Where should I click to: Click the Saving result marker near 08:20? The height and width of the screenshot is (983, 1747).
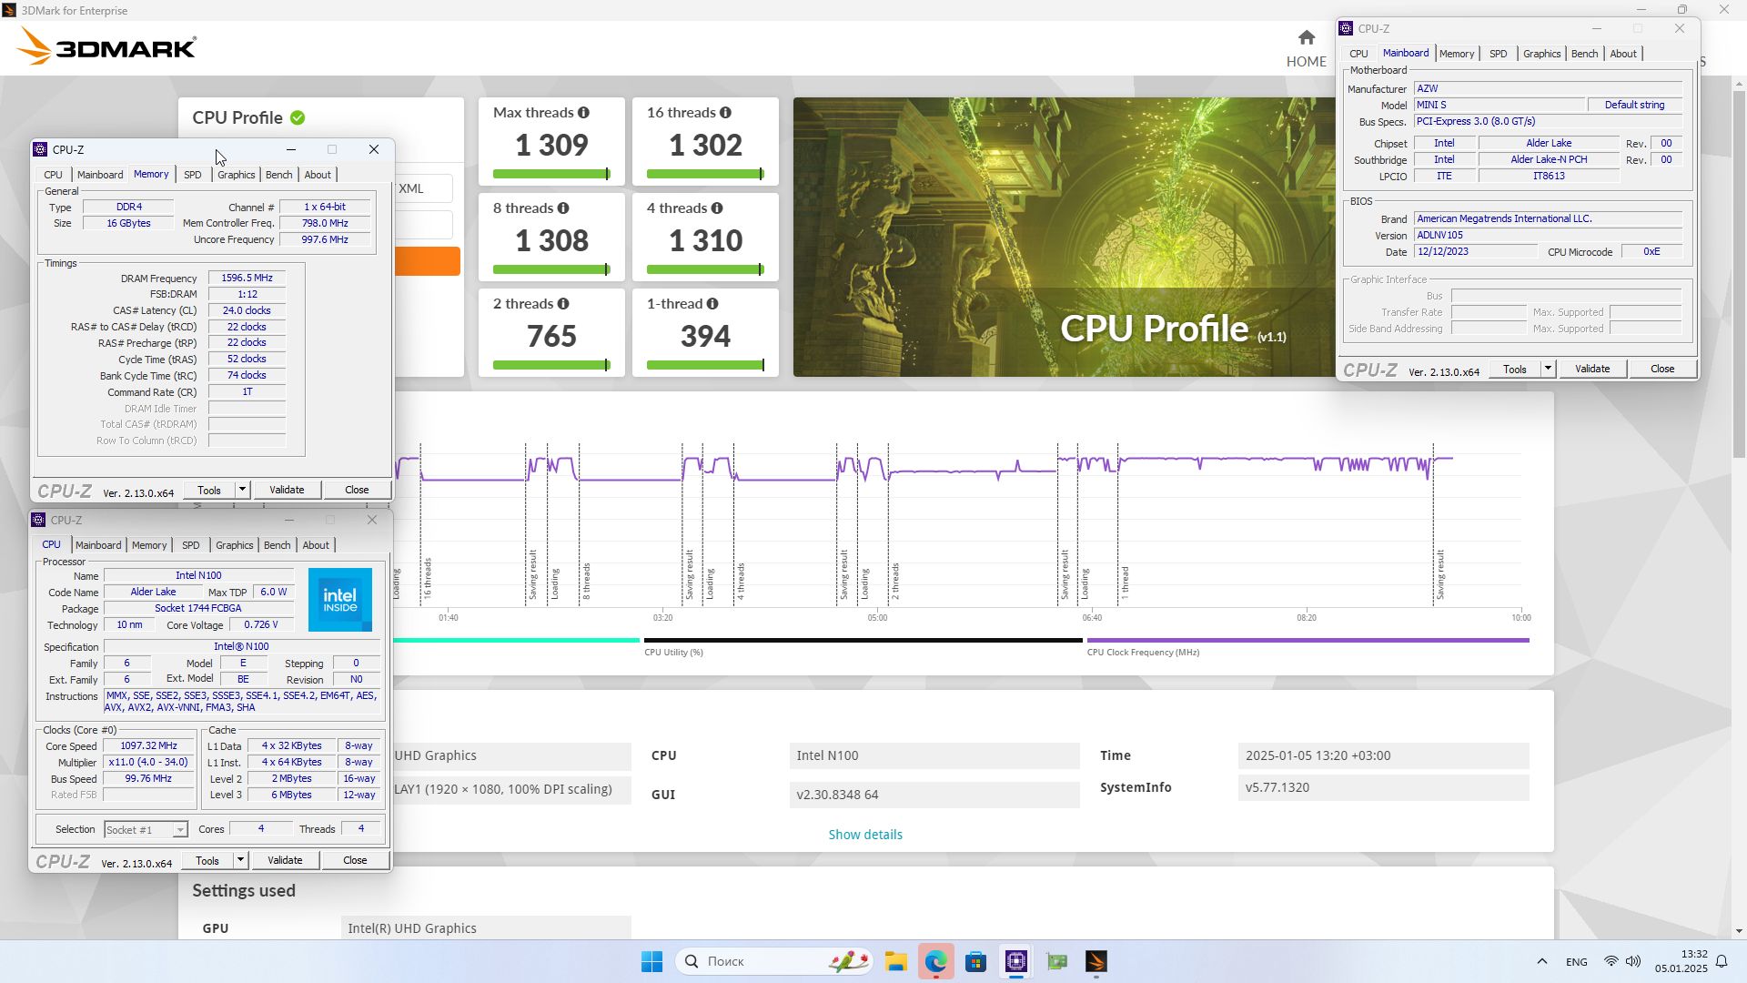(1440, 574)
